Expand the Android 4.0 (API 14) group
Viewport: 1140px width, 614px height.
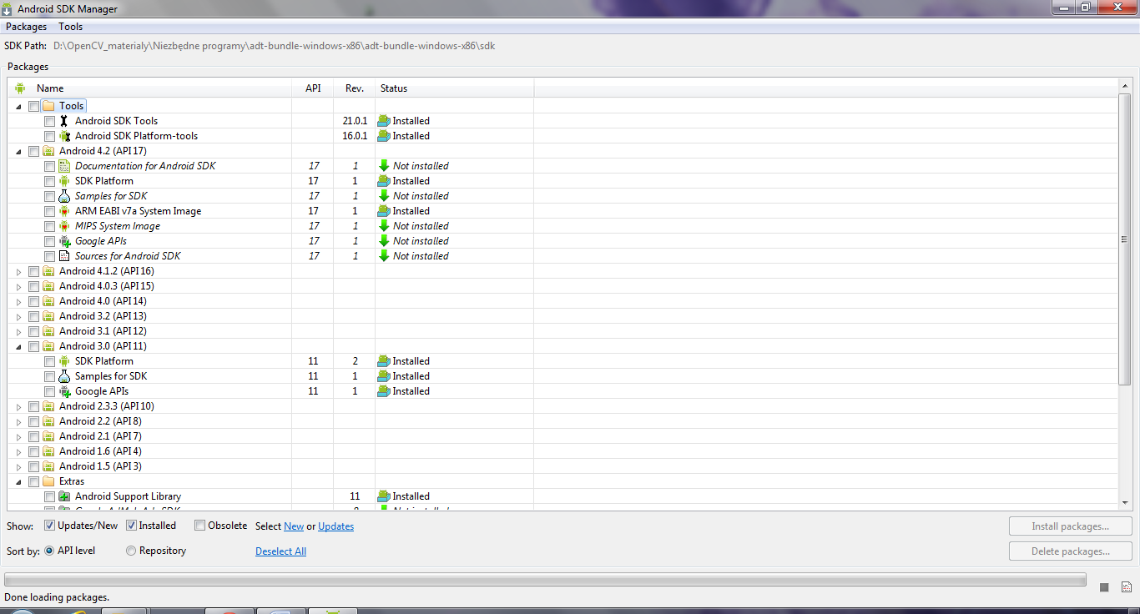pos(19,301)
